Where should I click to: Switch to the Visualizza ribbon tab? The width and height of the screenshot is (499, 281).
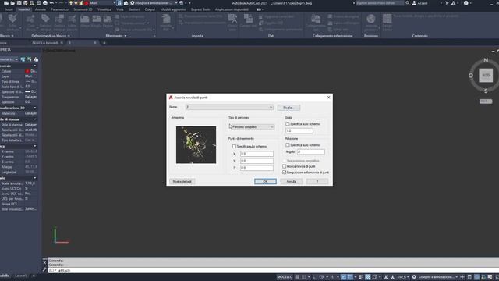(x=104, y=9)
